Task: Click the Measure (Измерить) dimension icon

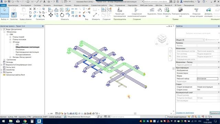Action: coord(95,15)
